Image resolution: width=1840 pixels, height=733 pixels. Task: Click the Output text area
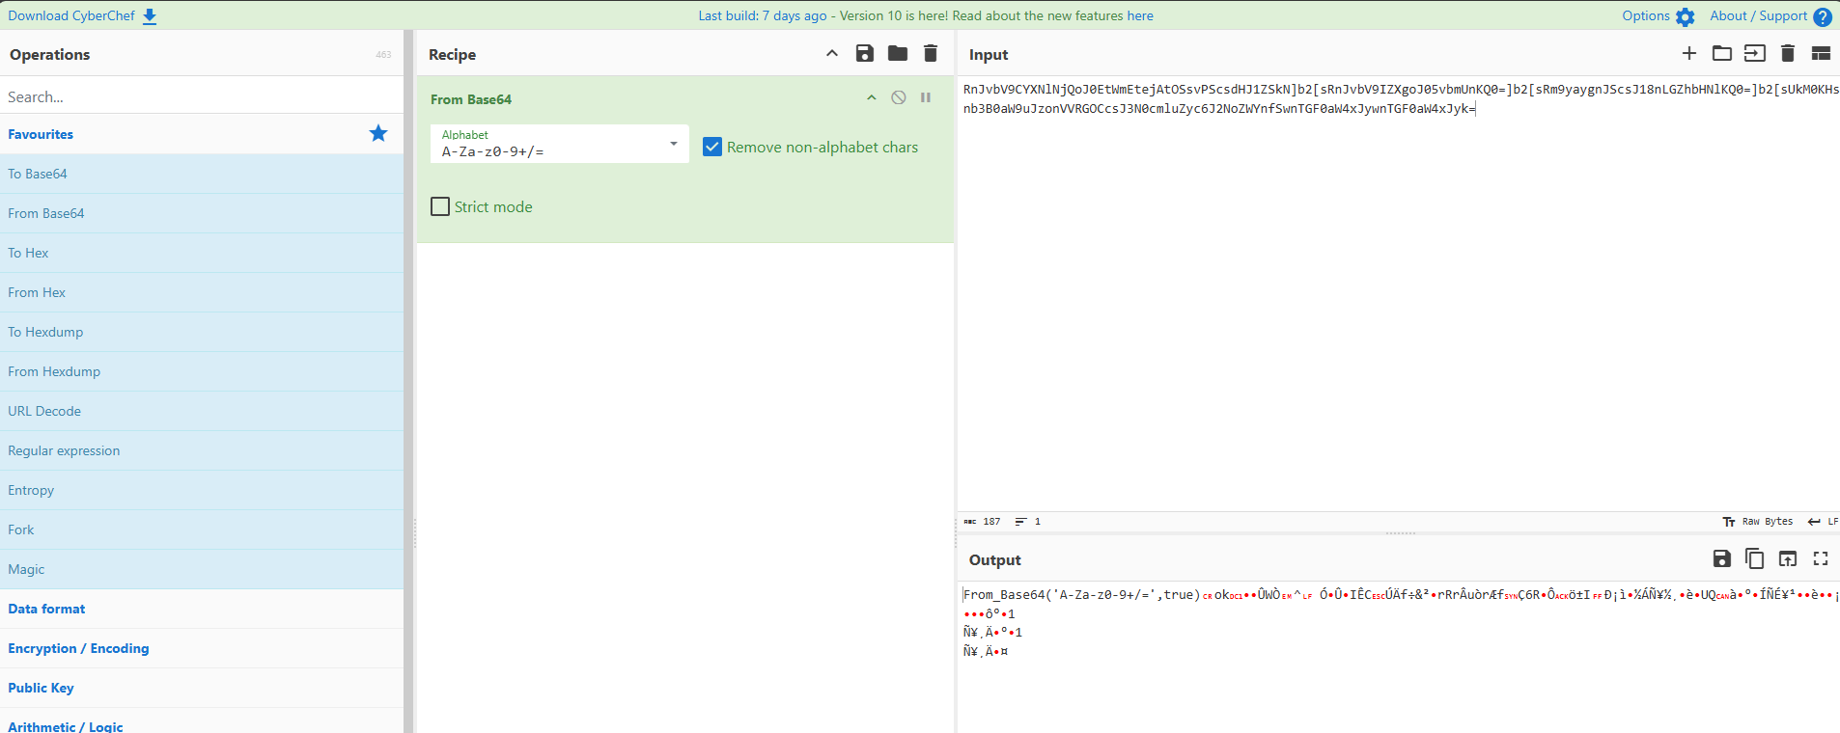point(1398,656)
